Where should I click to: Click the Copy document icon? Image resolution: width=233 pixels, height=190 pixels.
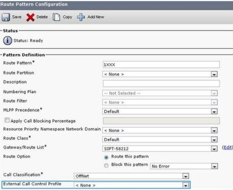coord(56,17)
